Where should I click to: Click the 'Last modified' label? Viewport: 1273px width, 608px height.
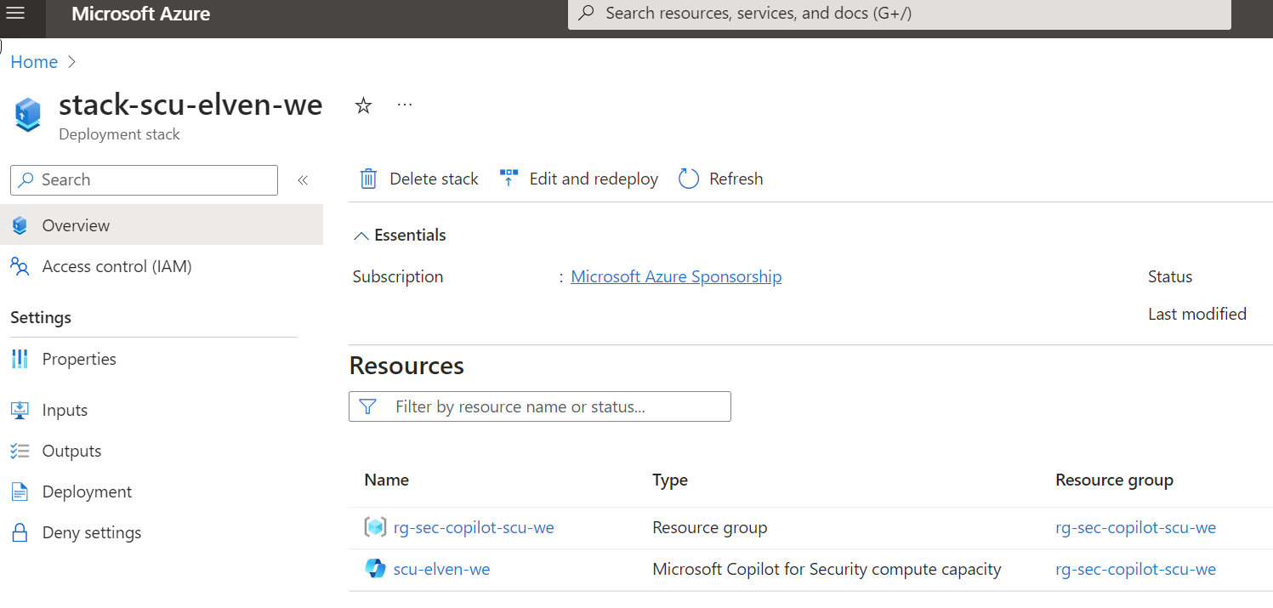(x=1197, y=314)
